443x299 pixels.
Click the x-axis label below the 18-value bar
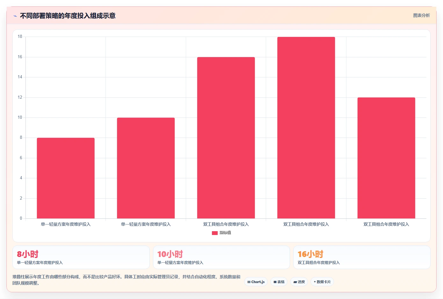click(306, 224)
